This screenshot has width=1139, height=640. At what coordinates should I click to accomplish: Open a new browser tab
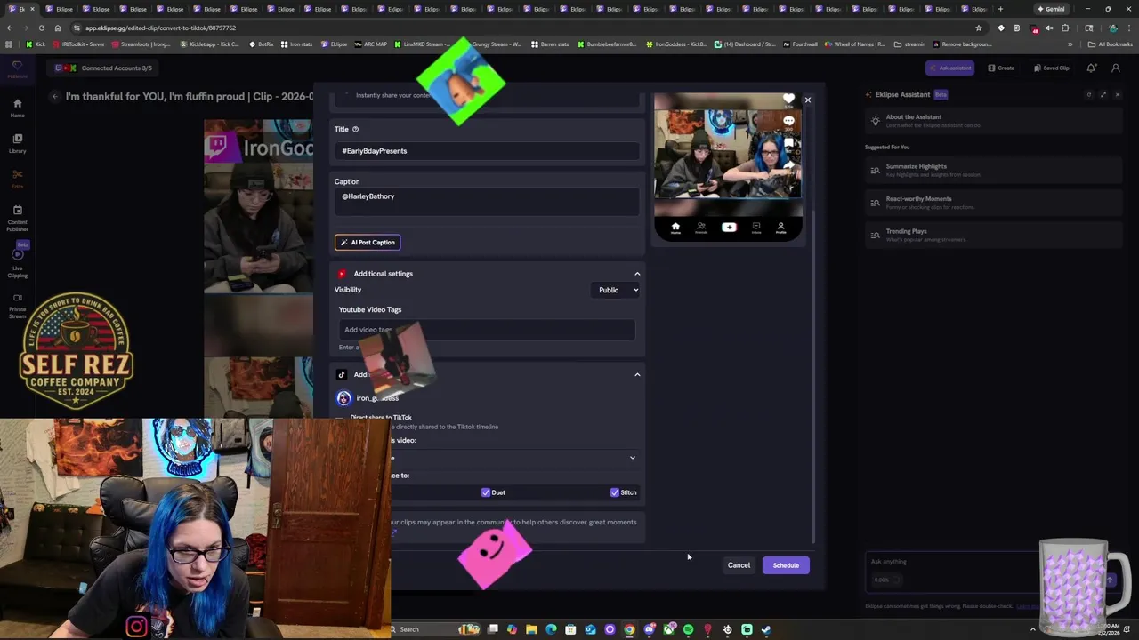click(1000, 9)
